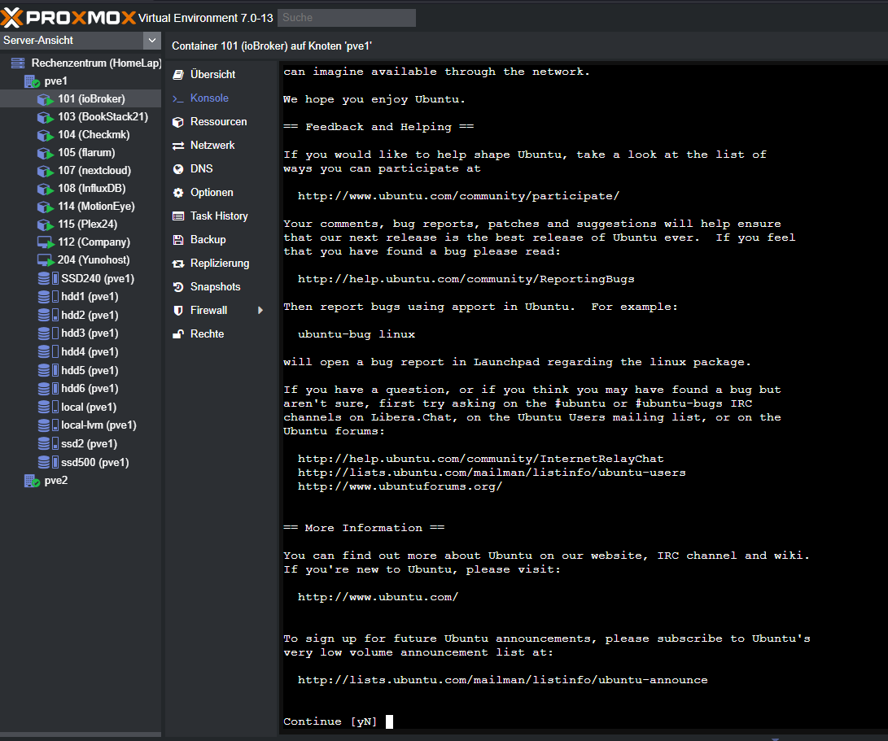Select the pve2 node icon
The width and height of the screenshot is (888, 741).
(x=32, y=482)
